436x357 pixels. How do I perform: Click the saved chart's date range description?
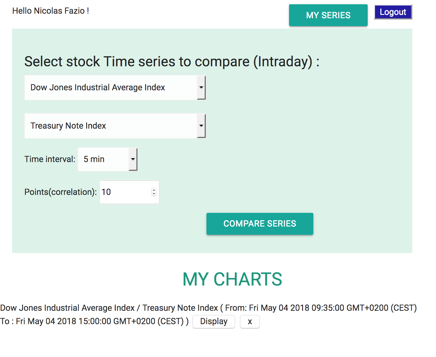[208, 314]
